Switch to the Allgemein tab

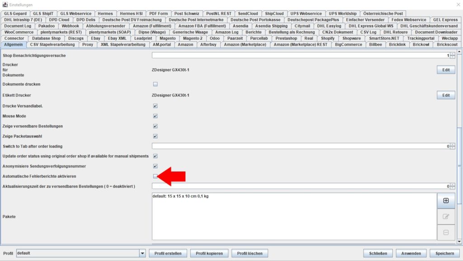pos(13,45)
